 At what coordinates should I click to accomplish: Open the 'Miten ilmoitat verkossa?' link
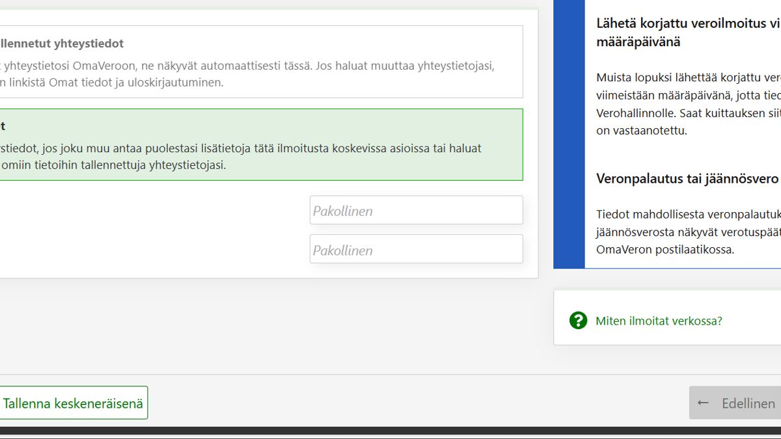pos(659,321)
